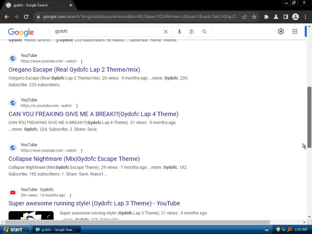The height and width of the screenshot is (234, 312).
Task: Click 'YouTube · Gydofc' source label
Action: [x=37, y=190]
